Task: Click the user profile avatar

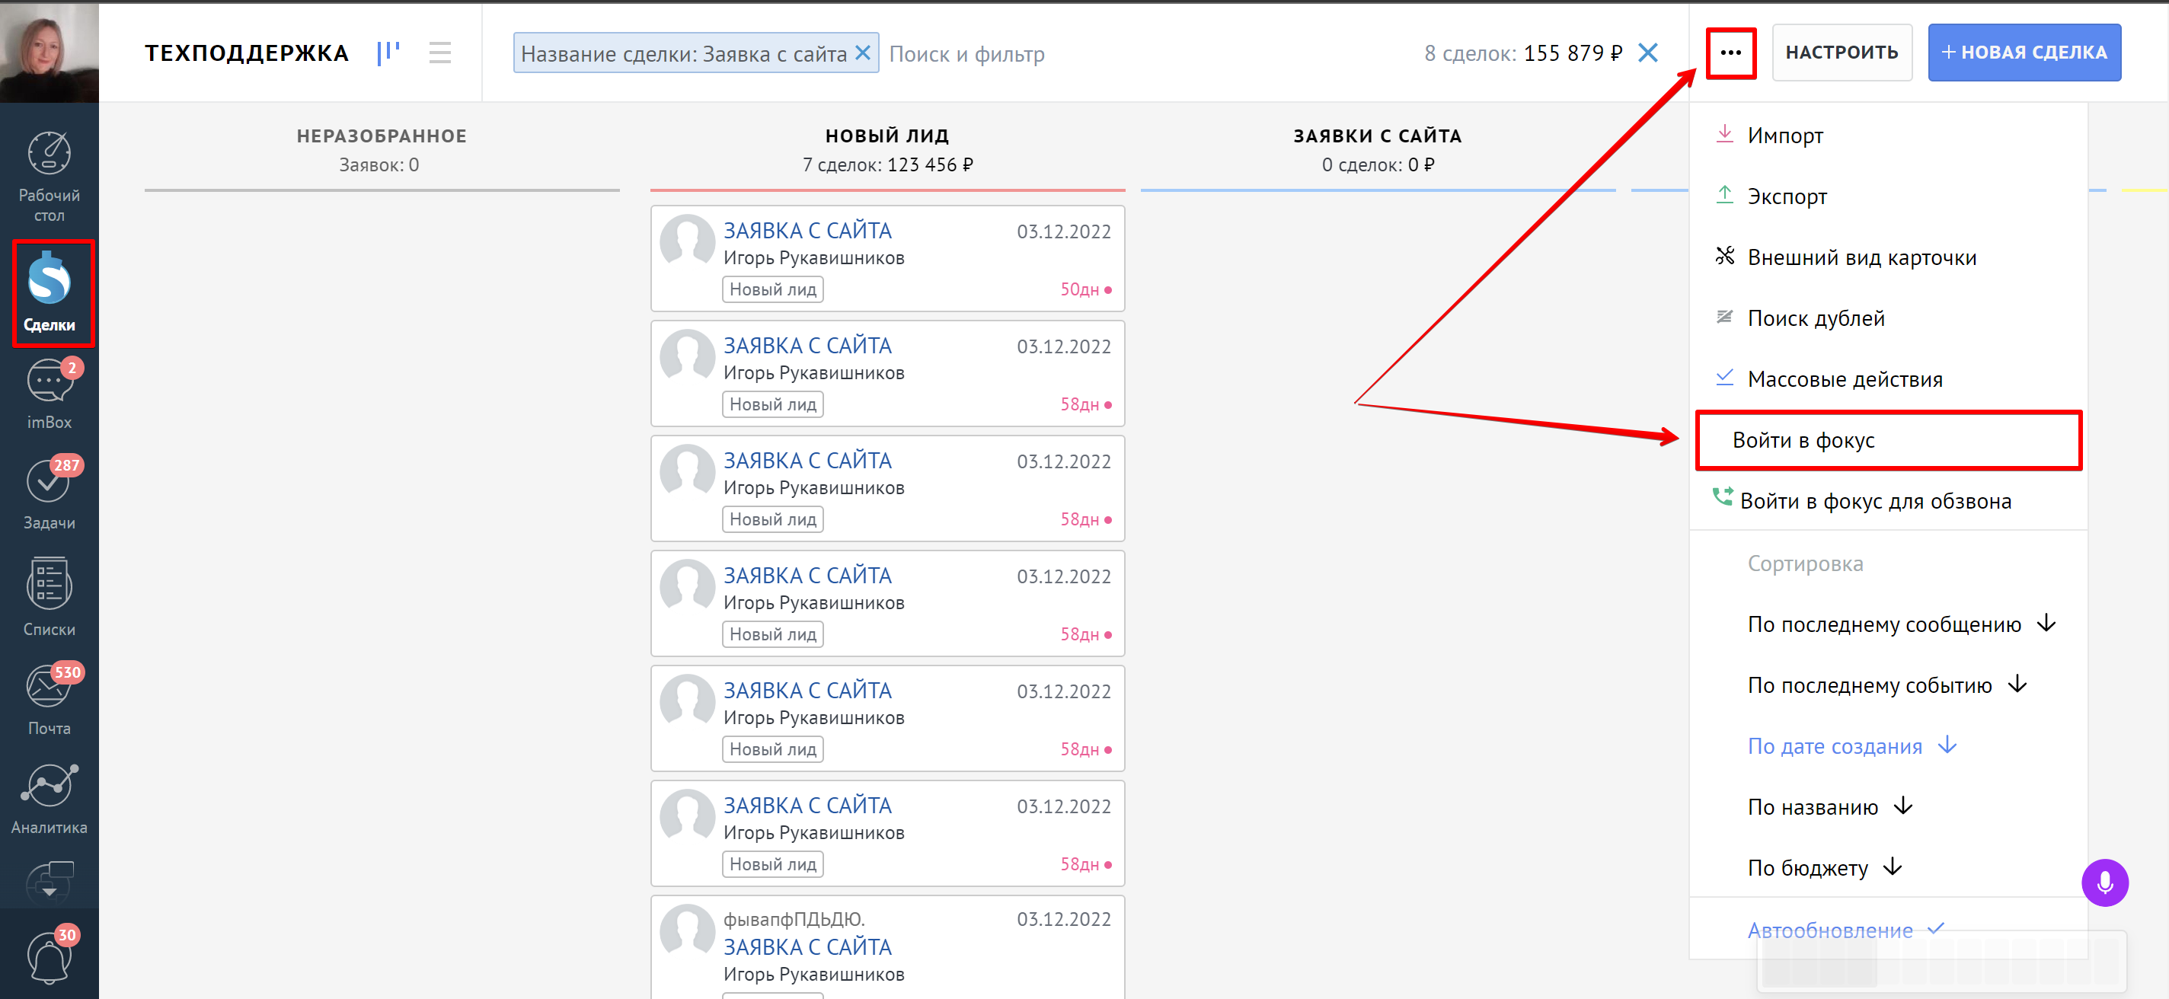Action: tap(49, 53)
